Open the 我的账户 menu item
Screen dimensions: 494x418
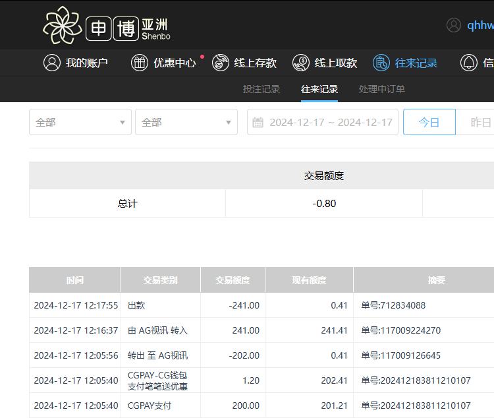pyautogui.click(x=86, y=63)
